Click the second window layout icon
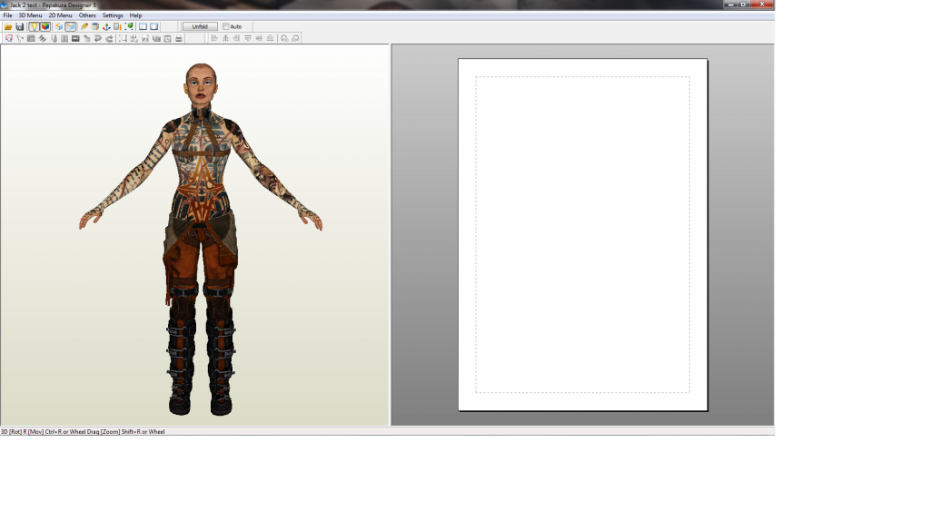 (153, 26)
